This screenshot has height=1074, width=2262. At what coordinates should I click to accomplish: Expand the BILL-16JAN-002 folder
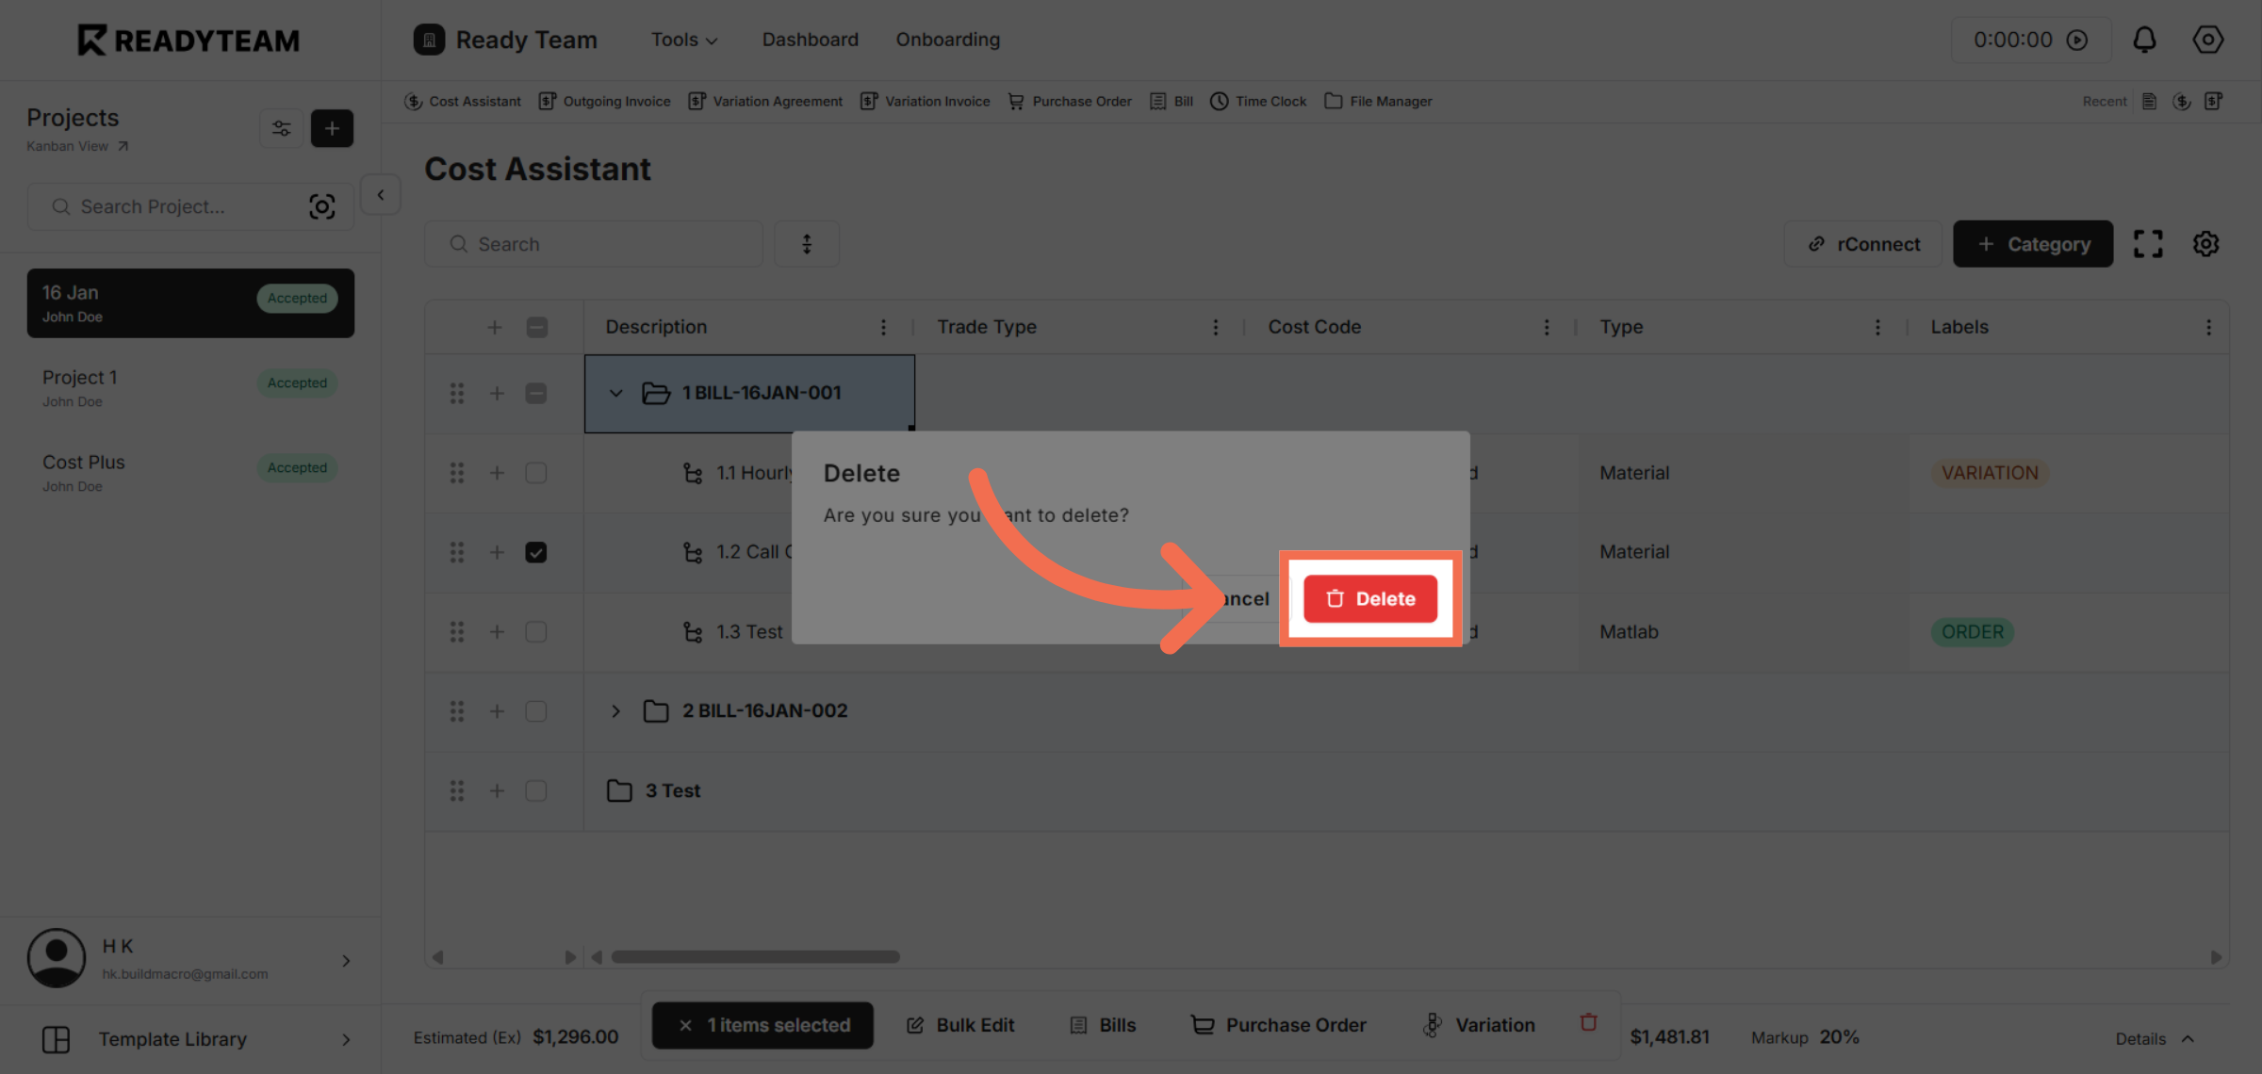(x=616, y=711)
